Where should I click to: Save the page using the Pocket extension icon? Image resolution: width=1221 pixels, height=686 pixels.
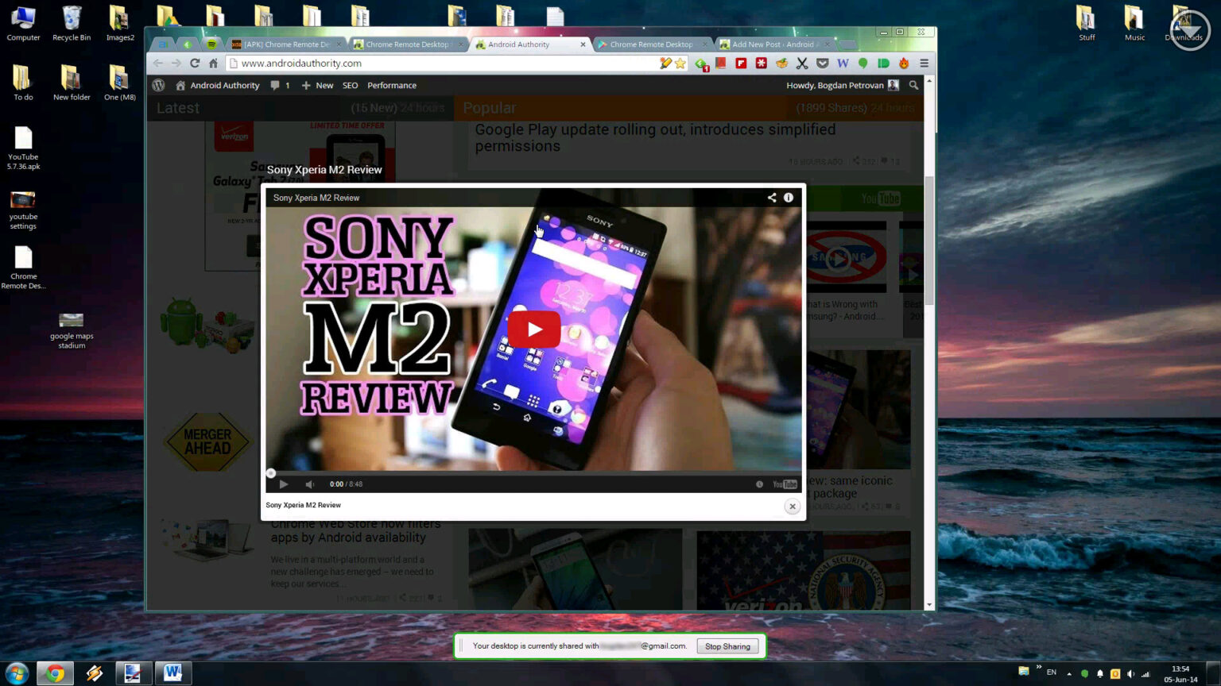pyautogui.click(x=823, y=64)
